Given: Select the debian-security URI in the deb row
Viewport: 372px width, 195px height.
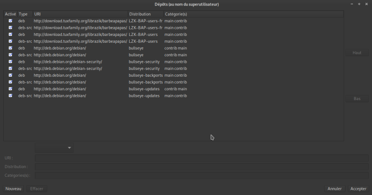Looking at the screenshot, I should tap(68, 62).
